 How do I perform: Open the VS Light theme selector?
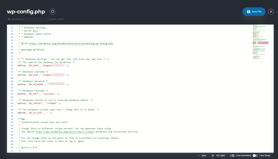pyautogui.click(x=221, y=155)
